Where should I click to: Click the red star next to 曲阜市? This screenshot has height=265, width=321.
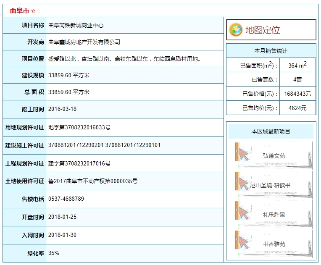coord(33,11)
